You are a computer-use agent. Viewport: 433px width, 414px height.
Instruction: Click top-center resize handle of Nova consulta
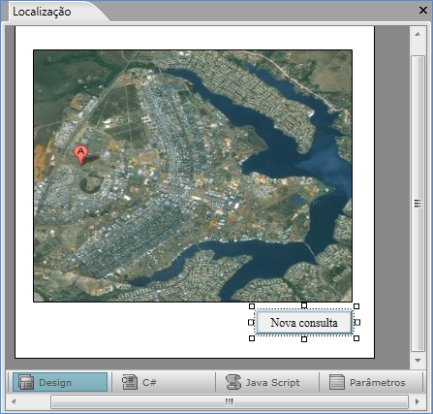(x=304, y=305)
